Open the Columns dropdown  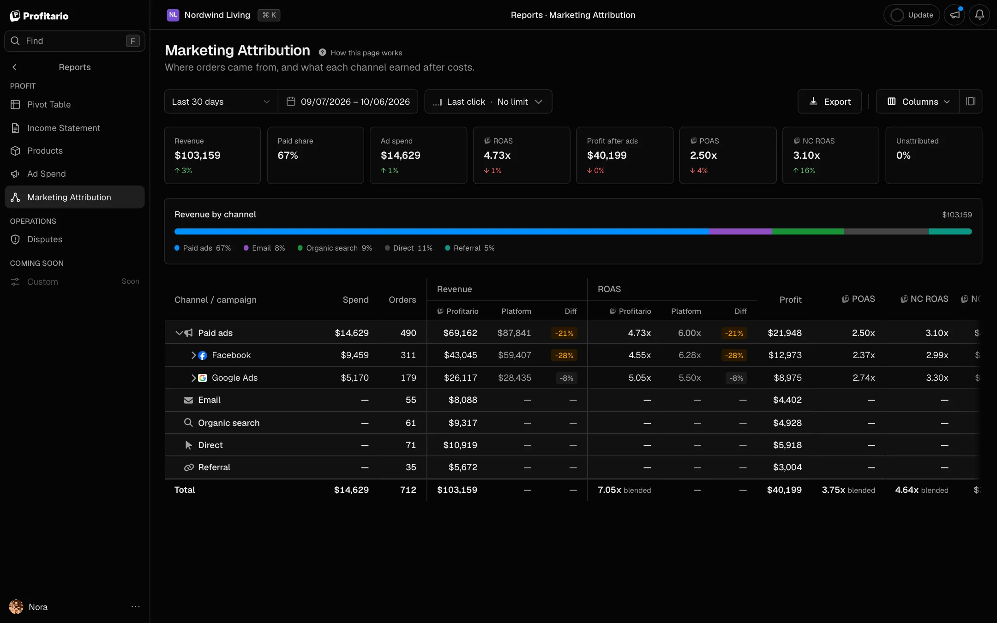point(918,101)
